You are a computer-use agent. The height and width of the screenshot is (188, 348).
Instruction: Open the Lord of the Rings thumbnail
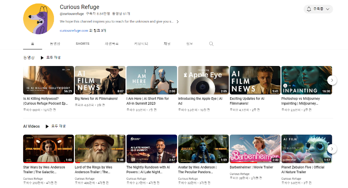pos(100,149)
